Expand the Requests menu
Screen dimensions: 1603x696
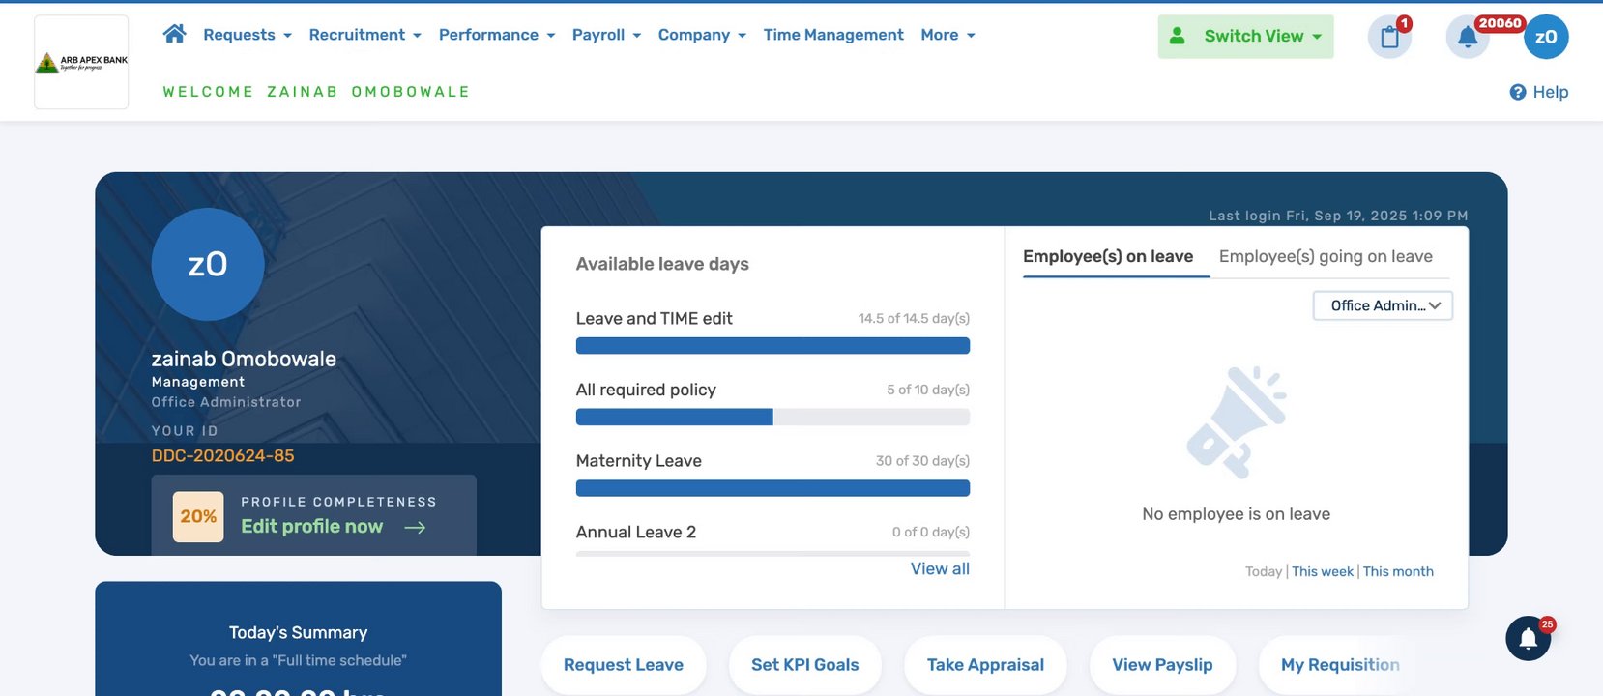tap(248, 35)
